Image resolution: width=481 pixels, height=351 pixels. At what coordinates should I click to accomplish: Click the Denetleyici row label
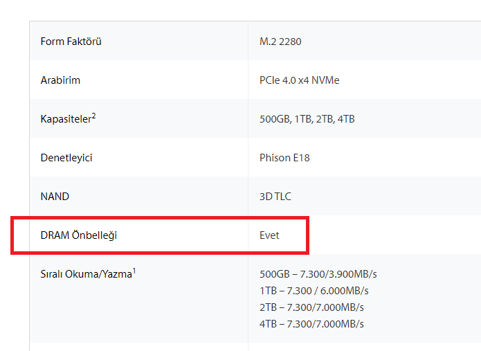(x=66, y=158)
